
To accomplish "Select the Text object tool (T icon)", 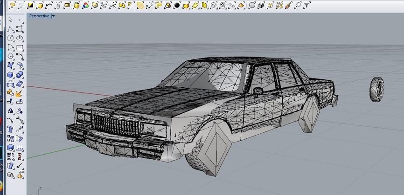I will [x=11, y=130].
